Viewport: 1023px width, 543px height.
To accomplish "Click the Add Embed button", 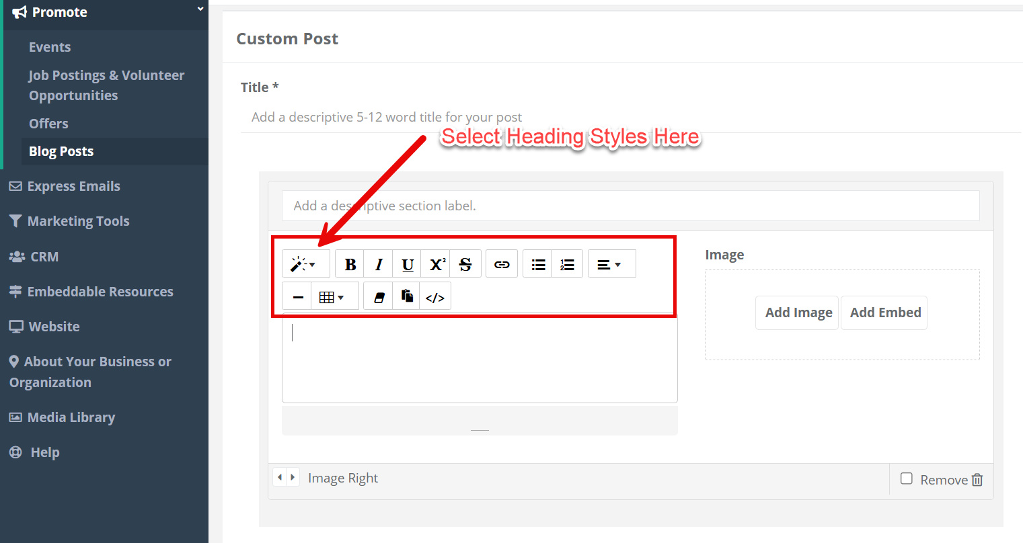I will 884,312.
